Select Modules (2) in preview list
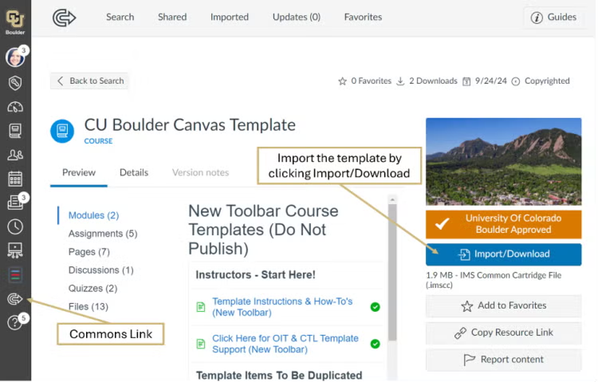This screenshot has height=382, width=598. coord(94,215)
